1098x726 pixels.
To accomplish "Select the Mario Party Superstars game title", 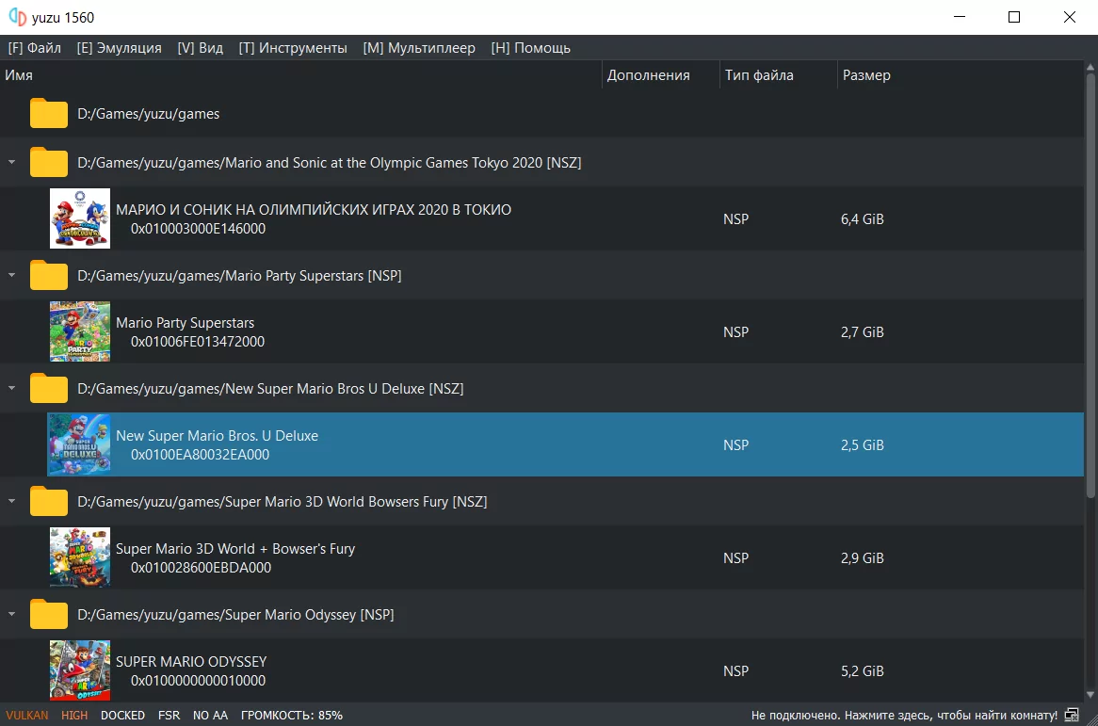I will click(185, 323).
